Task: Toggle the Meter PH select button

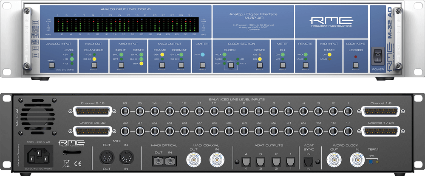Action: point(283,65)
